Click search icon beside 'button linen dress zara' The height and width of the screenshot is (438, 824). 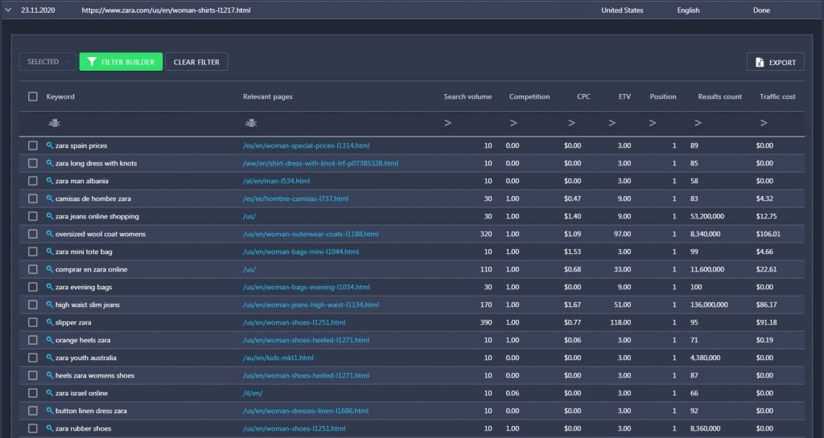coord(49,410)
